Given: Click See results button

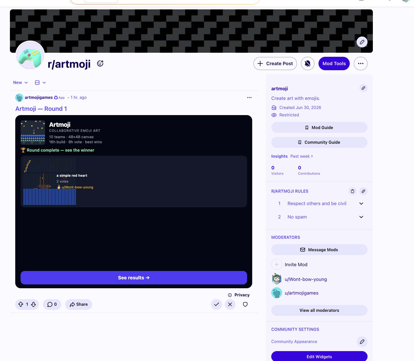Looking at the screenshot, I should (x=134, y=278).
